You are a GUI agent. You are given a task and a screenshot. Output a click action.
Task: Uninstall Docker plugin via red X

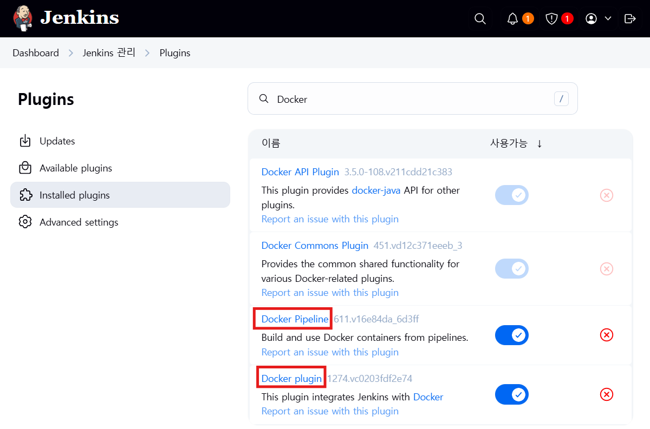pos(607,394)
